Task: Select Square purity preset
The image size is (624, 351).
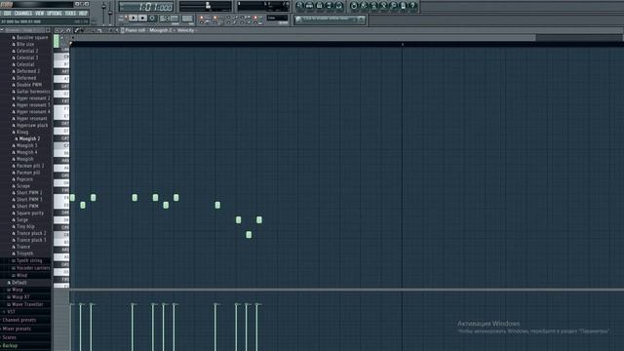Action: point(30,214)
